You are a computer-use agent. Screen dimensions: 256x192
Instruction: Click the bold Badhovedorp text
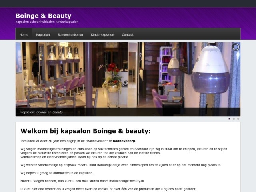click(x=124, y=141)
